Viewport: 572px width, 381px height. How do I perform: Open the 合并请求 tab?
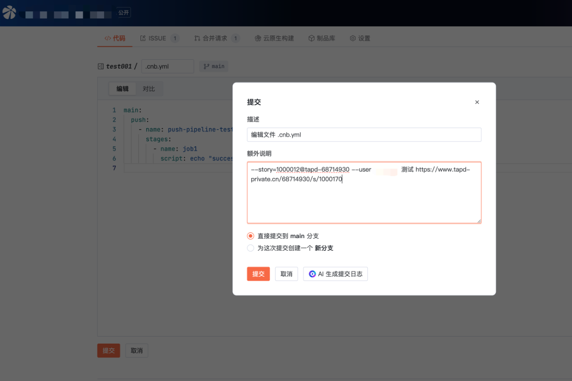click(215, 38)
